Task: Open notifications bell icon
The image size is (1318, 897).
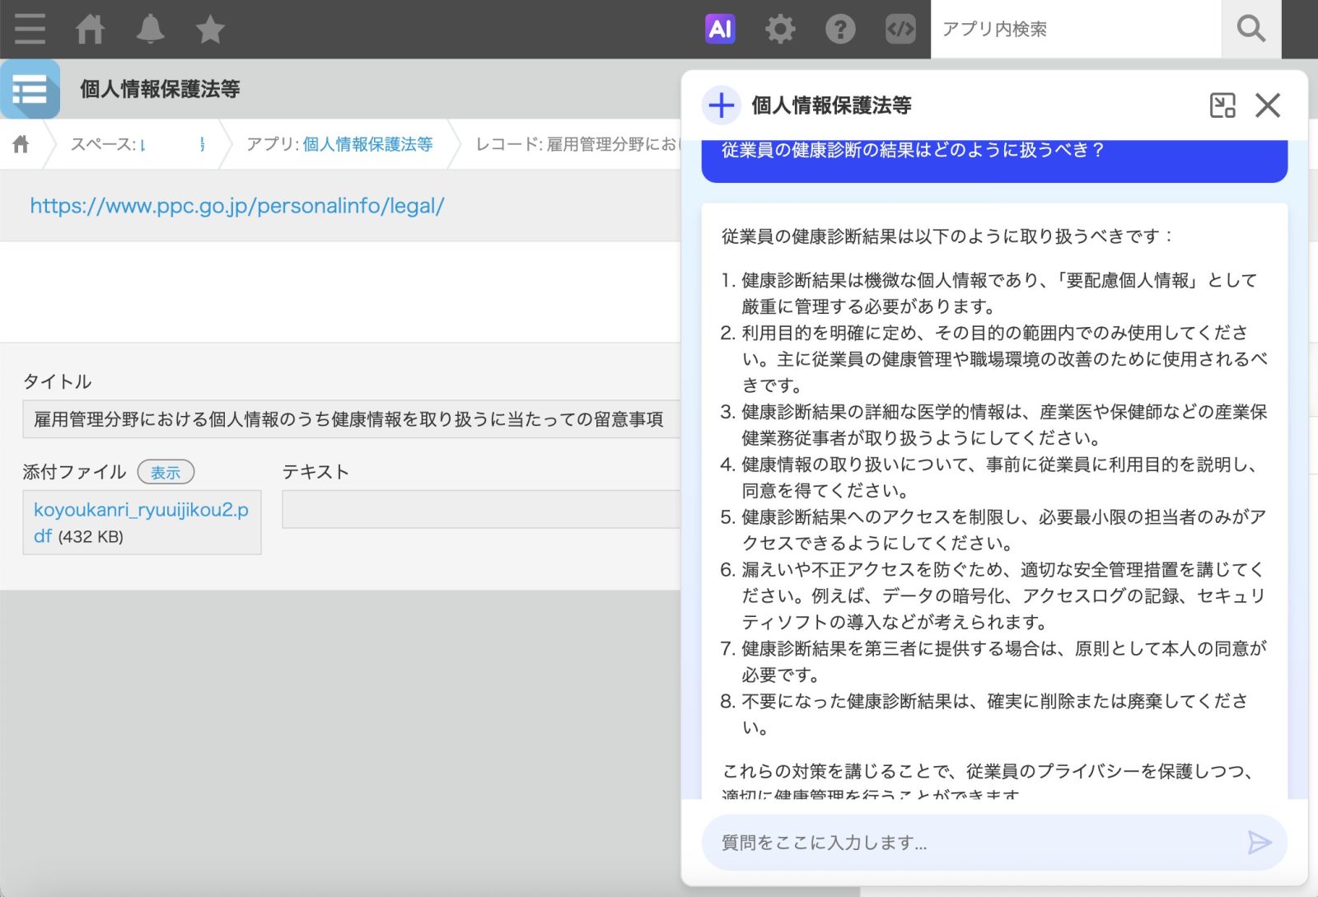Action: click(150, 30)
